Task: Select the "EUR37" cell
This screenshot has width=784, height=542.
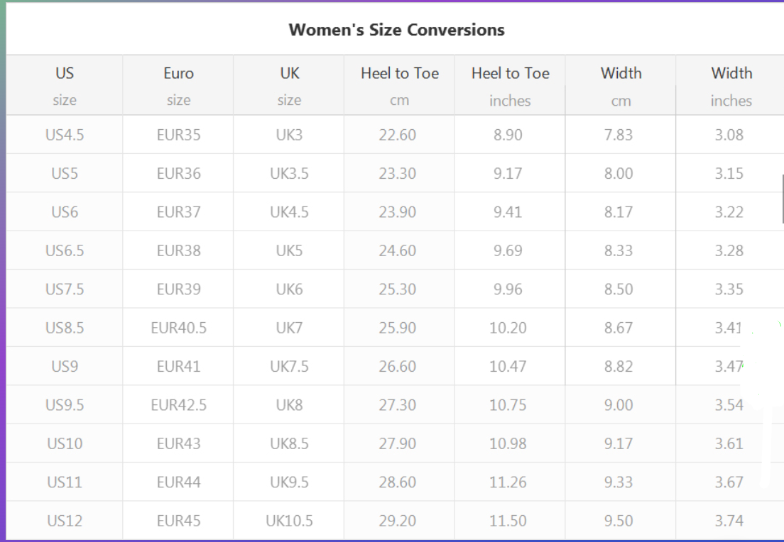Action: click(178, 212)
